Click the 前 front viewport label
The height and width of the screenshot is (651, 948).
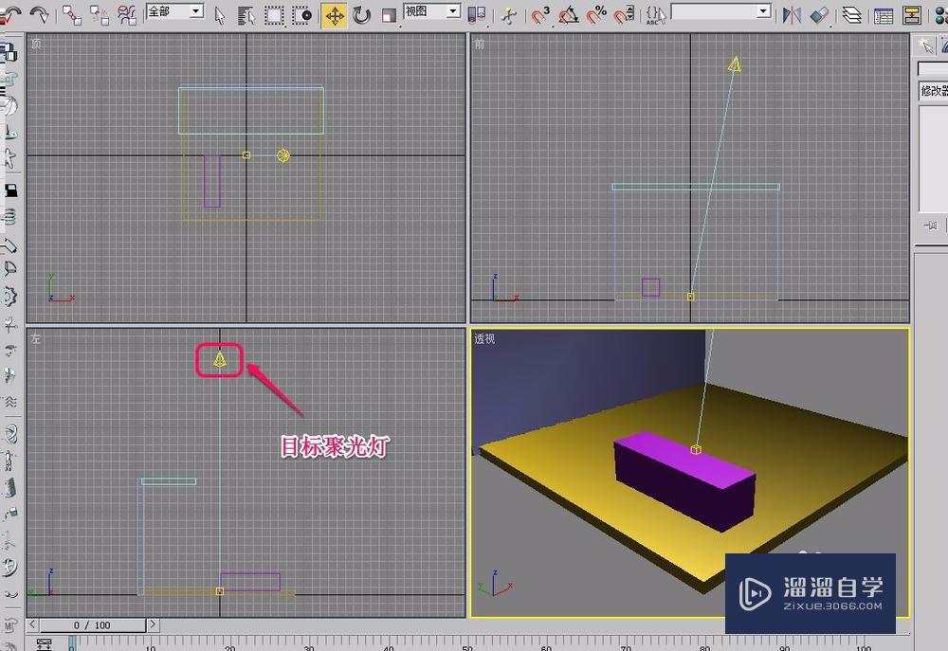click(480, 44)
